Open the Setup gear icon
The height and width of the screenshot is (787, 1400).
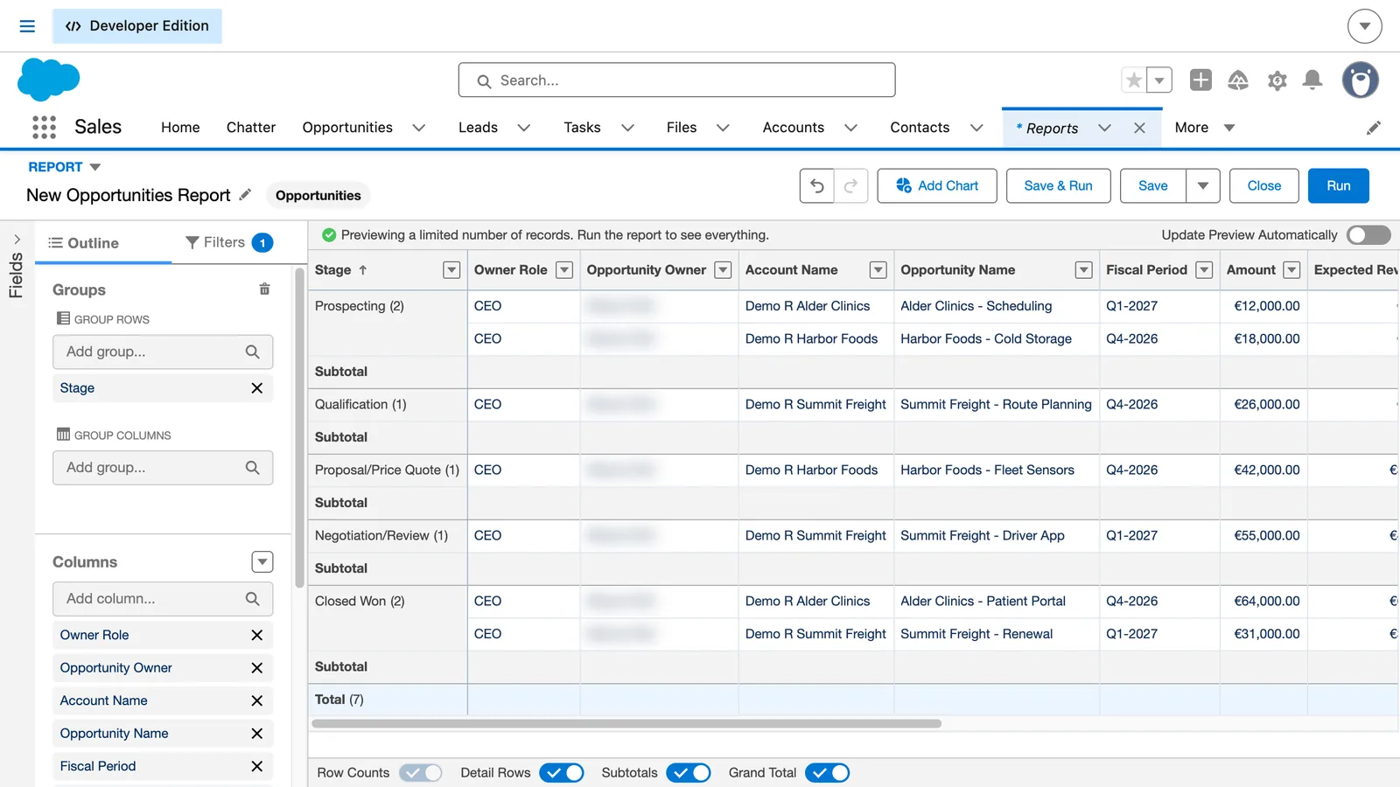pos(1277,80)
